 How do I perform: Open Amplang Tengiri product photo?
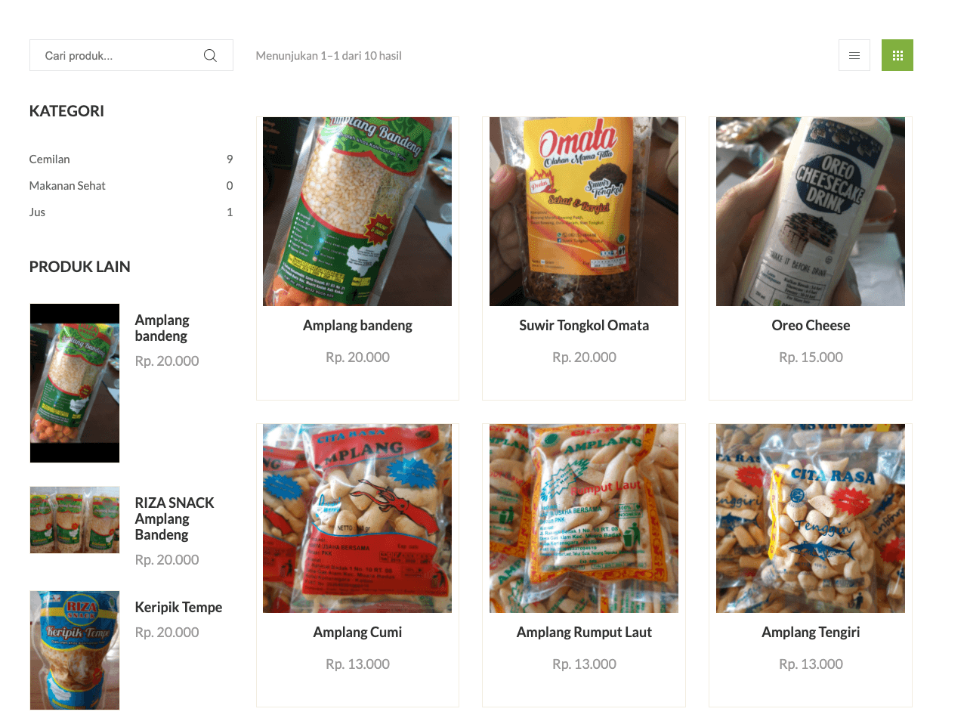811,518
